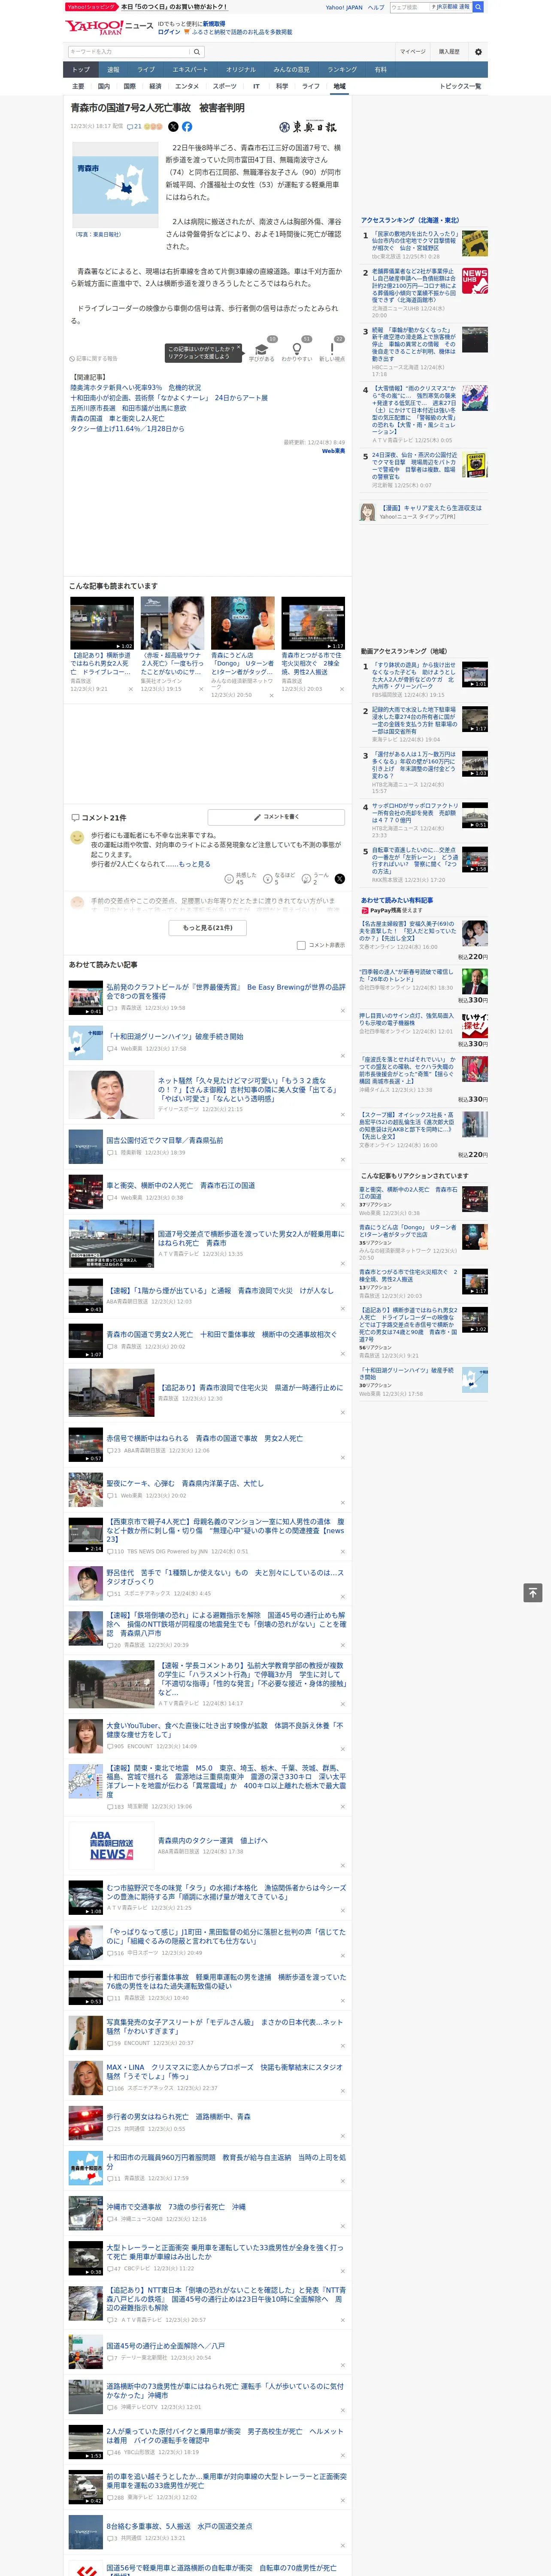Click the search magnifier icon beside keyword field
The image size is (551, 2576).
click(x=197, y=52)
